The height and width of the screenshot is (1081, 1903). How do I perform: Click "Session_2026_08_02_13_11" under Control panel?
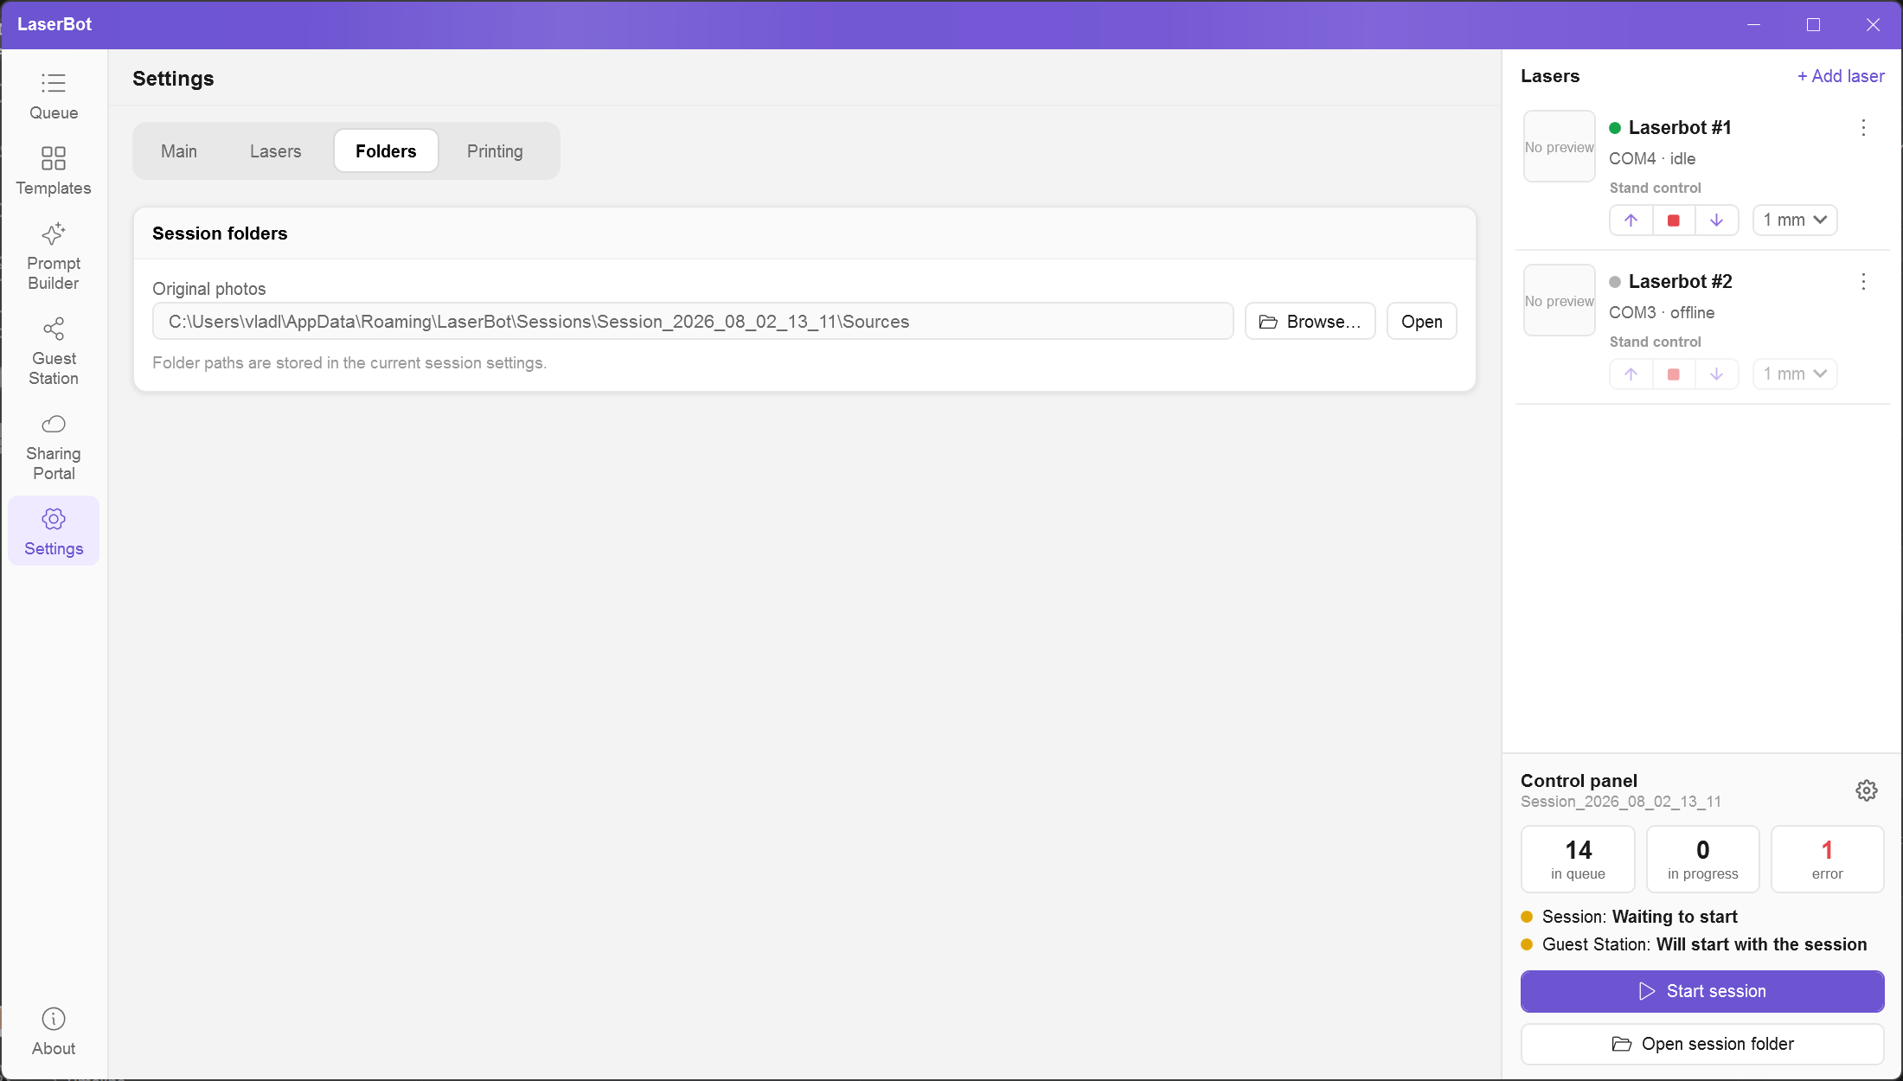click(x=1621, y=802)
